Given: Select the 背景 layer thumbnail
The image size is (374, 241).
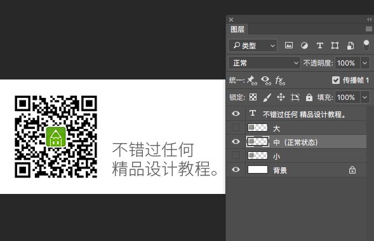Looking at the screenshot, I should pos(258,170).
